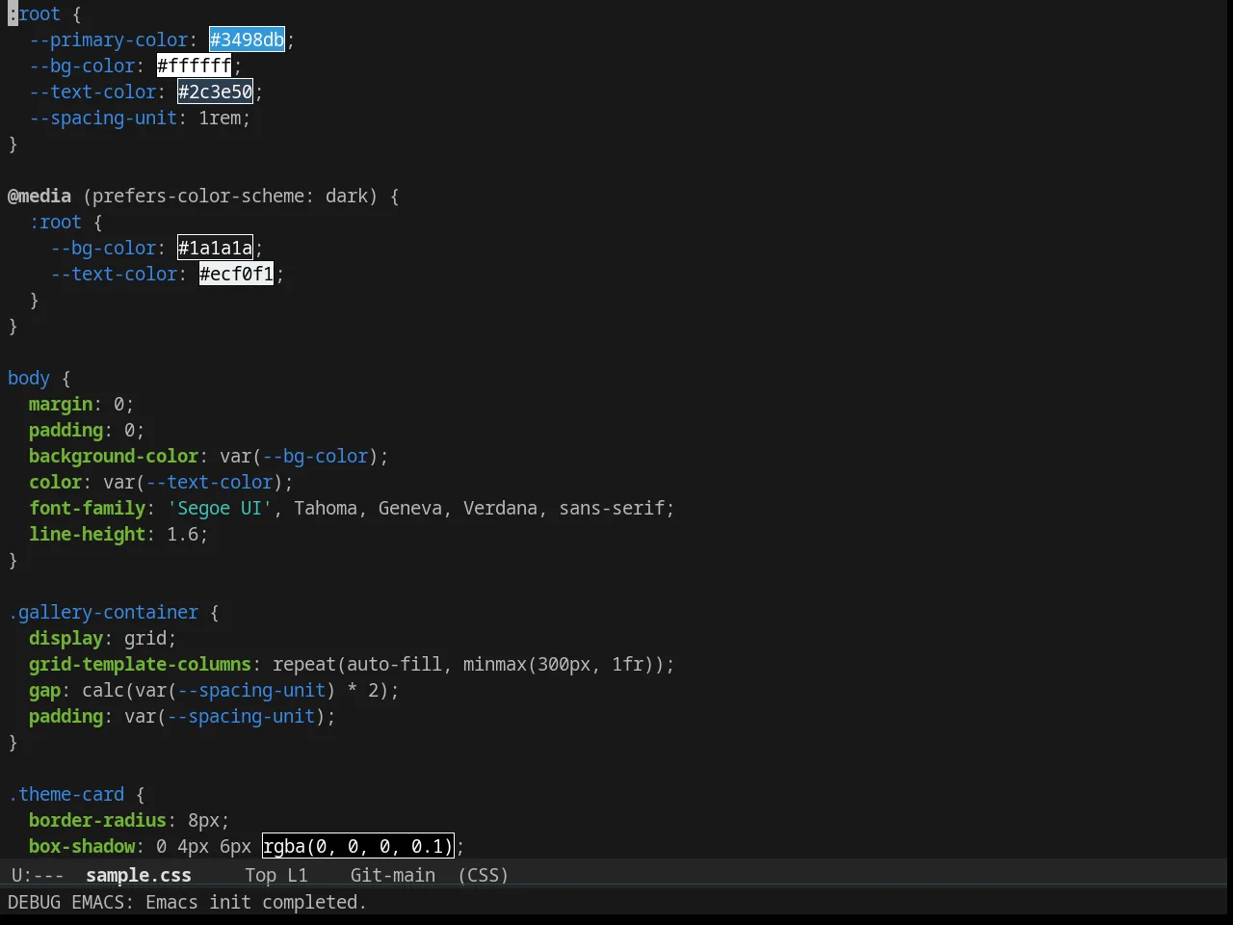The height and width of the screenshot is (925, 1233).
Task: Click the .theme-card selector
Action: tap(66, 794)
